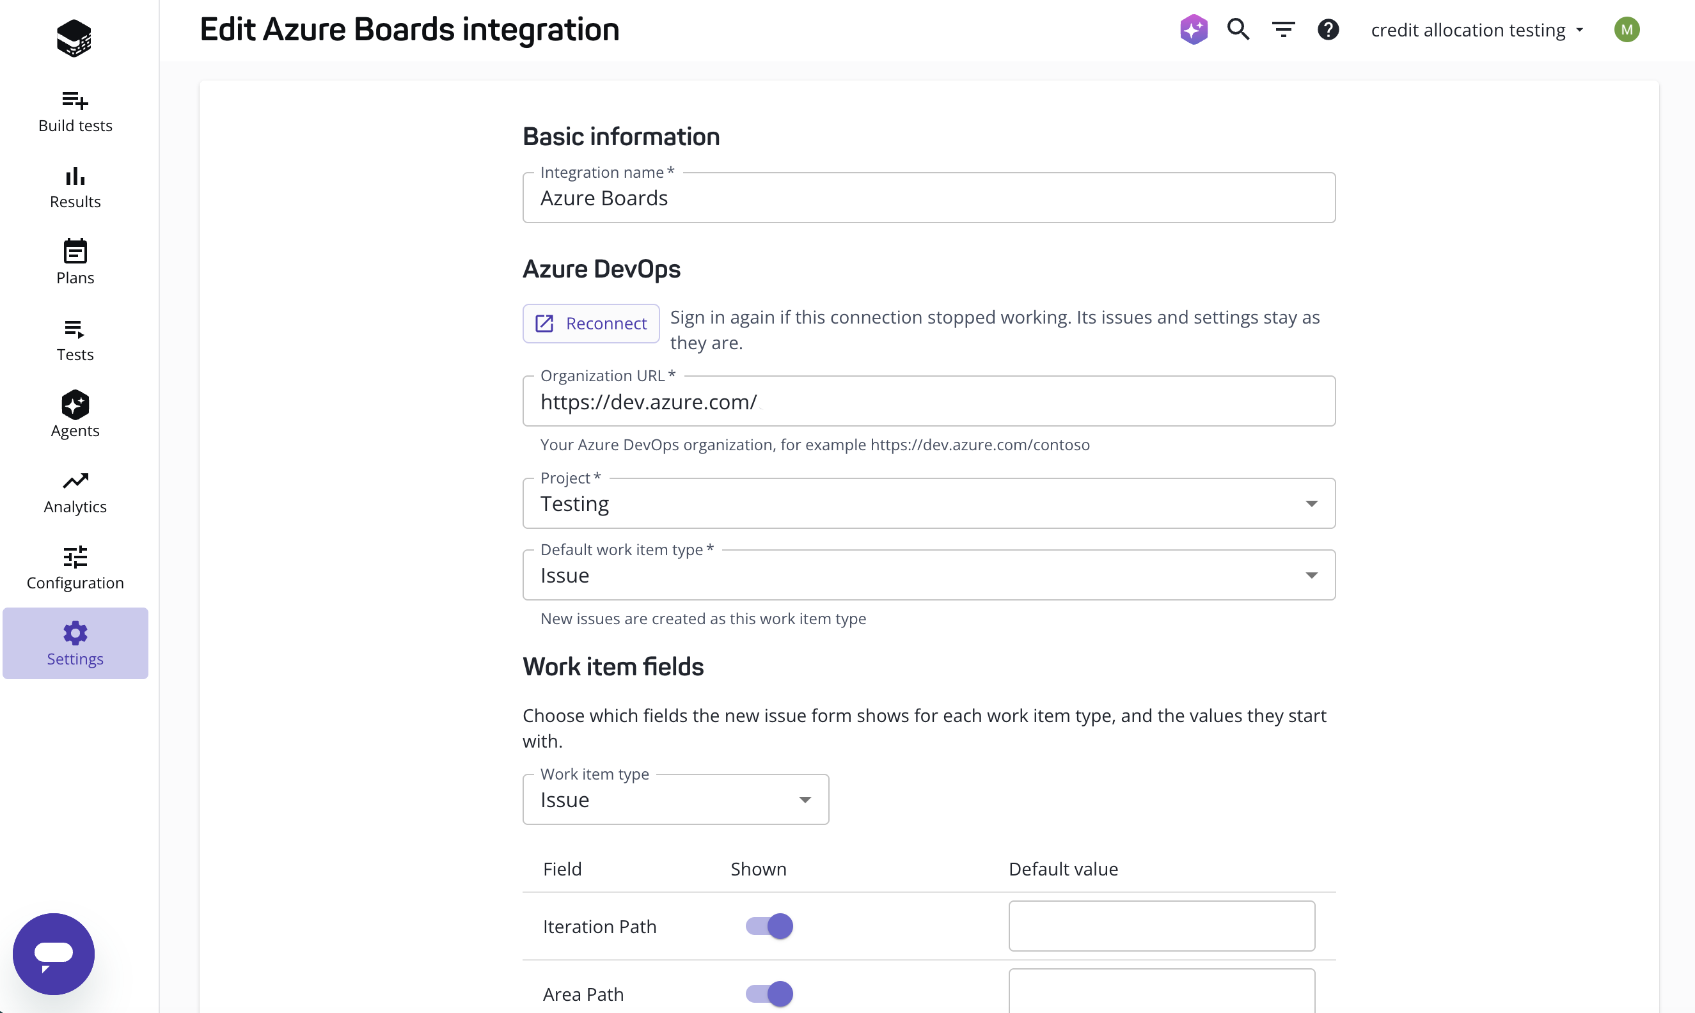Click the app logo in the sidebar

[74, 38]
